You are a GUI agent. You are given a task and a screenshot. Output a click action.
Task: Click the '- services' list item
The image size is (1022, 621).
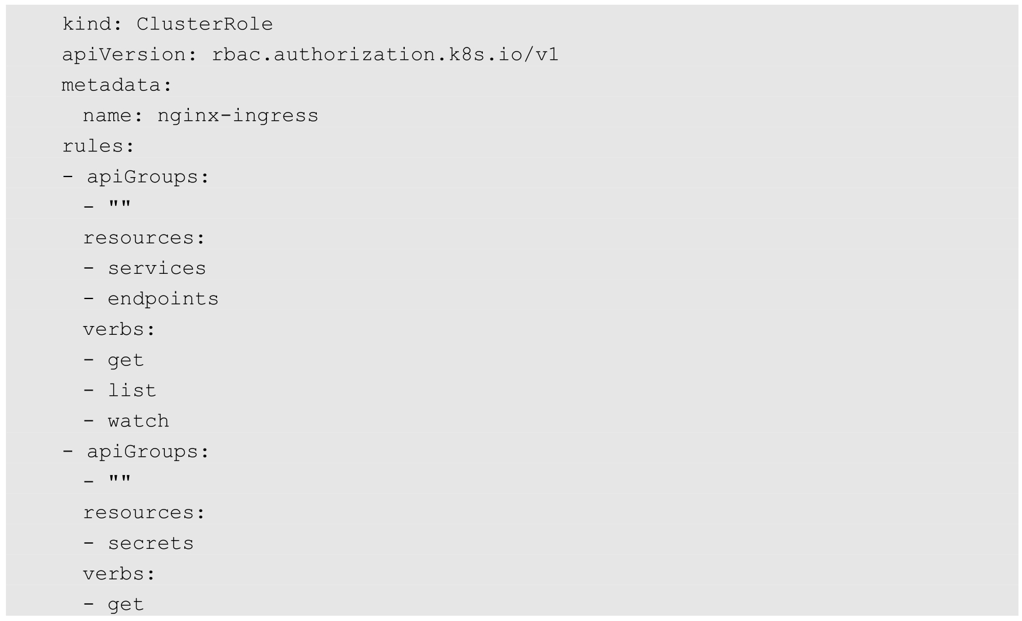(144, 269)
